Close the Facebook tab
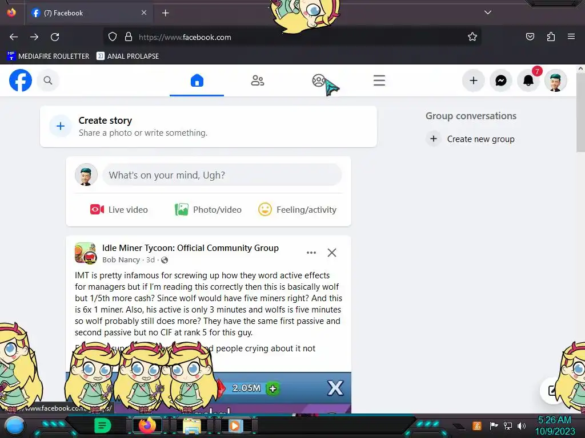Image resolution: width=585 pixels, height=438 pixels. coord(144,13)
